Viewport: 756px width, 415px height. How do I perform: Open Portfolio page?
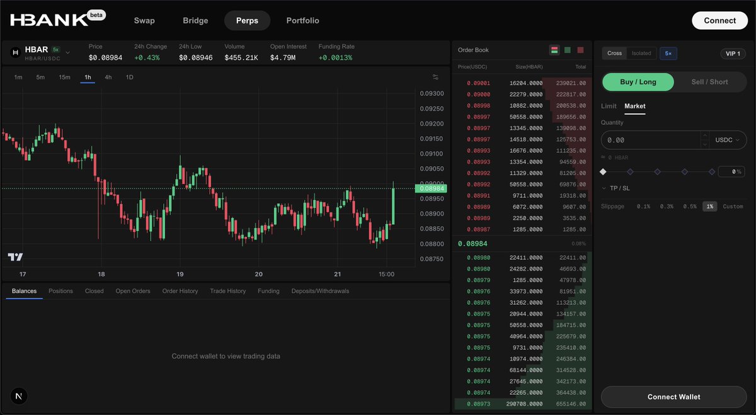[303, 21]
